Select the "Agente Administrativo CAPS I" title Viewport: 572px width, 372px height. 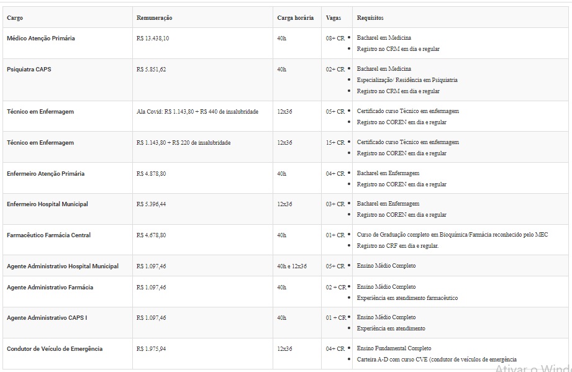click(47, 318)
